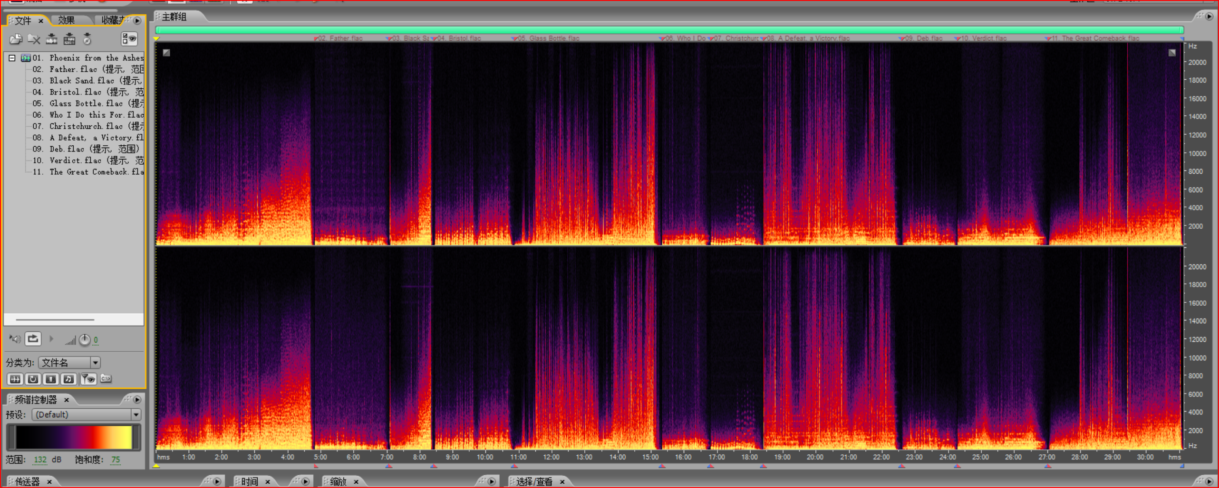Select 06. Who I Do this For.flac entry
This screenshot has width=1219, height=488.
tap(88, 115)
